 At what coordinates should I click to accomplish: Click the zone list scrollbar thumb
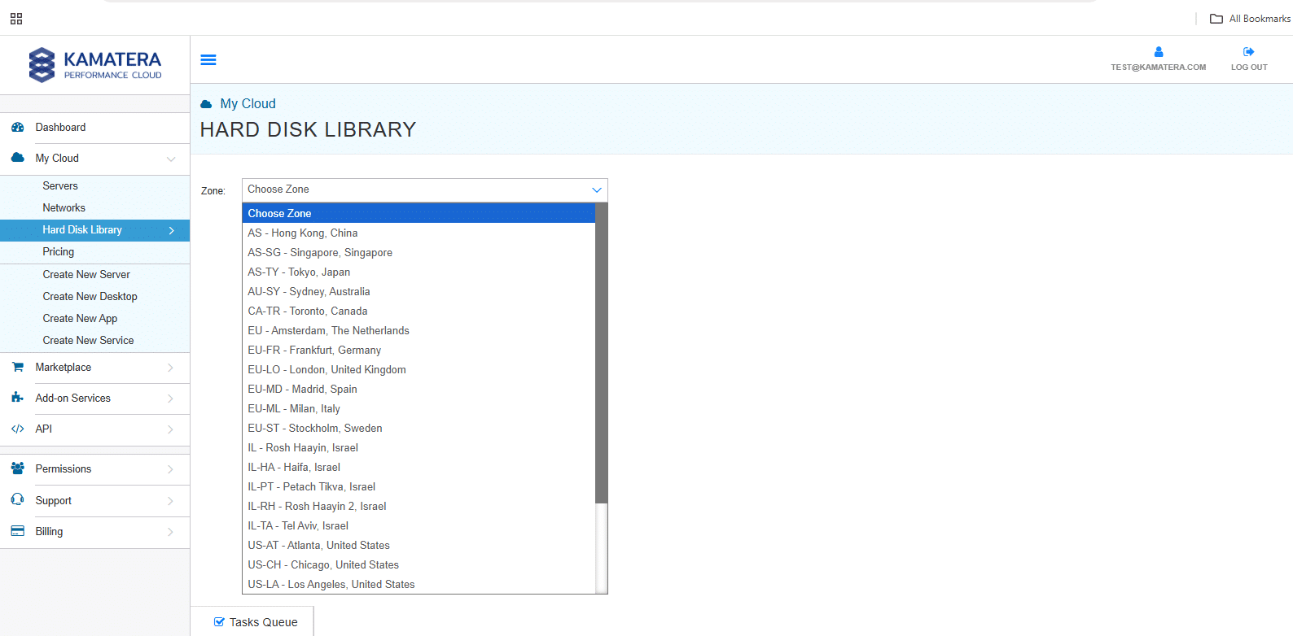click(602, 353)
